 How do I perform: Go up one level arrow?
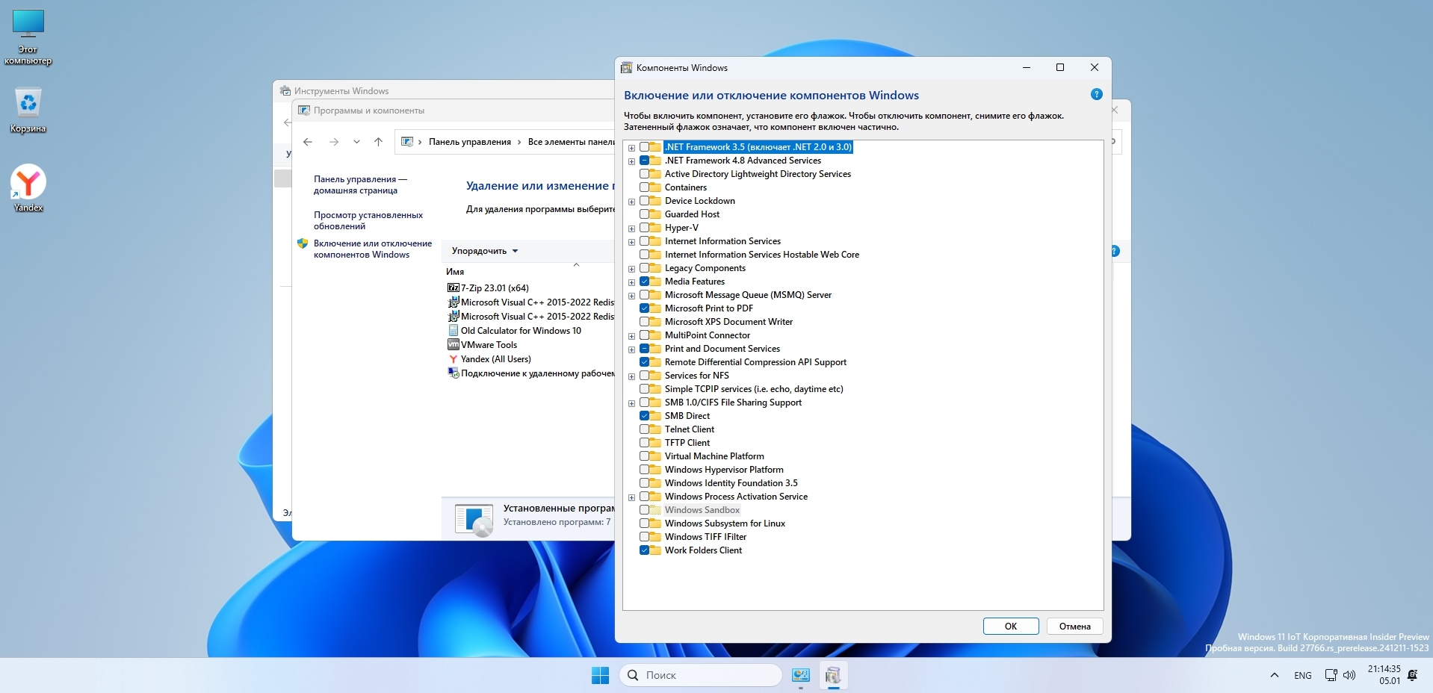[x=378, y=142]
